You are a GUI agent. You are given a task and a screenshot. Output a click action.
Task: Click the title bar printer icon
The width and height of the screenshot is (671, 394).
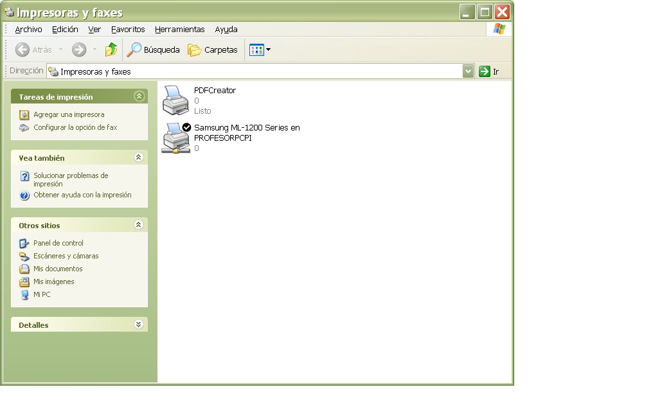click(x=9, y=12)
